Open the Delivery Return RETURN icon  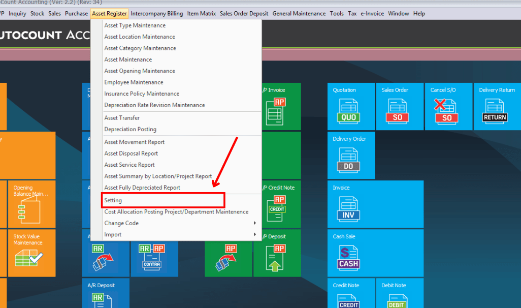tap(497, 106)
